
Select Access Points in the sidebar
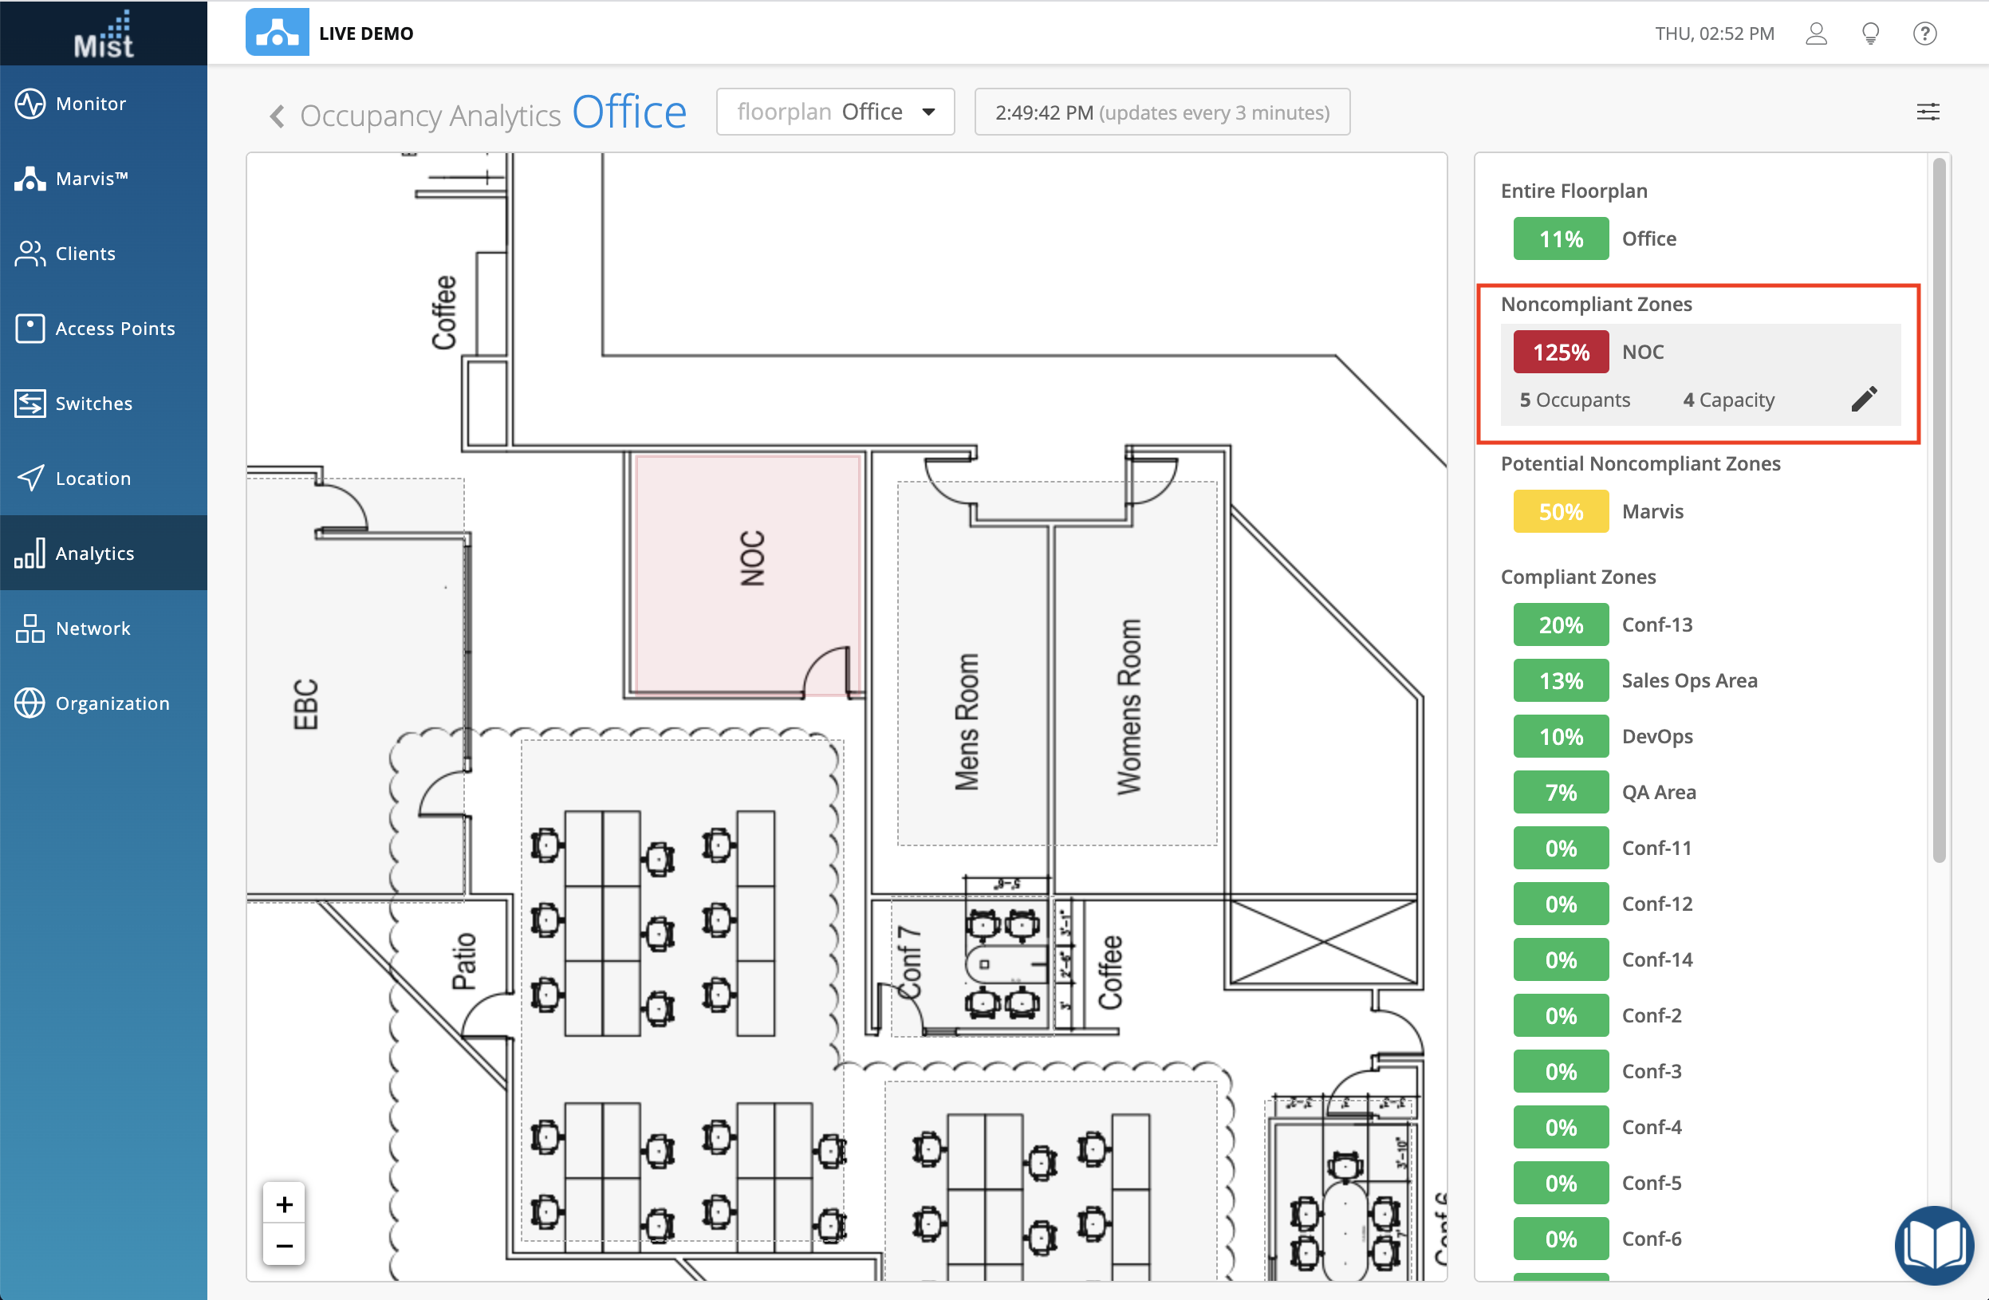pos(115,329)
